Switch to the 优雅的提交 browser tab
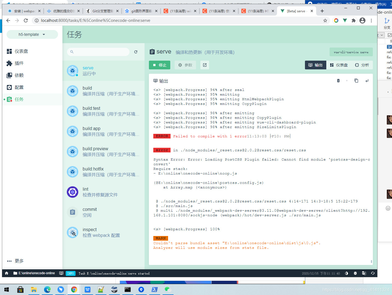Screen dimensions: 392x295 click(x=63, y=11)
